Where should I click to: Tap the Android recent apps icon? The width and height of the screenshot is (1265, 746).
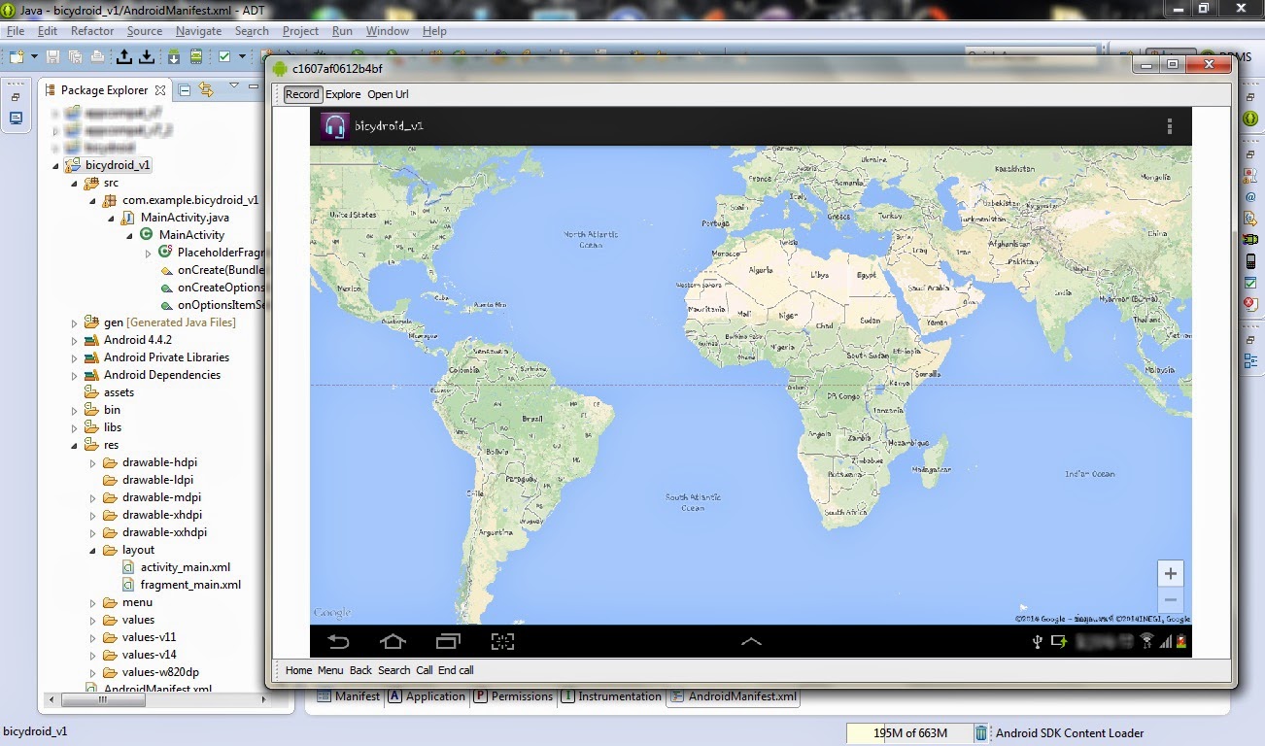pos(448,641)
